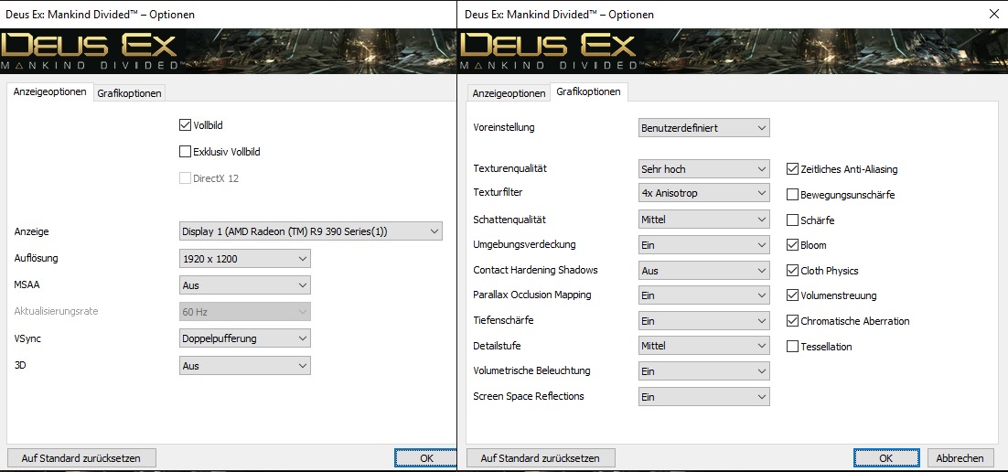Open the Auflösung 1920 x 1200 dropdown
This screenshot has height=472, width=1008.
[x=244, y=259]
